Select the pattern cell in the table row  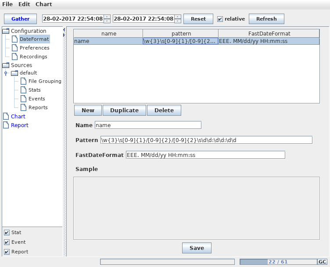pos(180,41)
